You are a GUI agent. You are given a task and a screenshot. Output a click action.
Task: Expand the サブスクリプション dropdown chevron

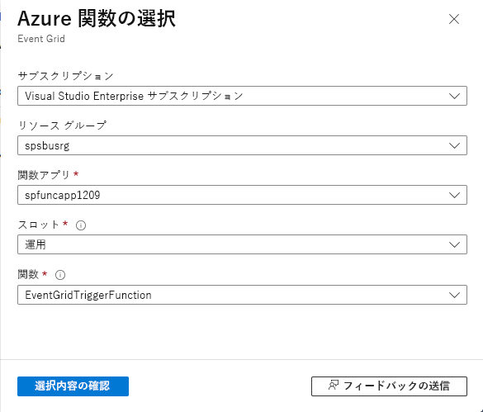tap(454, 96)
